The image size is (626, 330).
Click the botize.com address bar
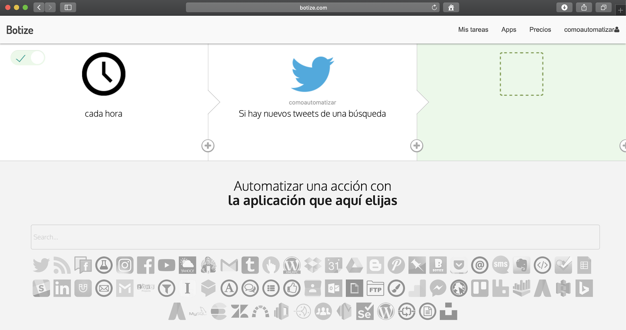[313, 7]
